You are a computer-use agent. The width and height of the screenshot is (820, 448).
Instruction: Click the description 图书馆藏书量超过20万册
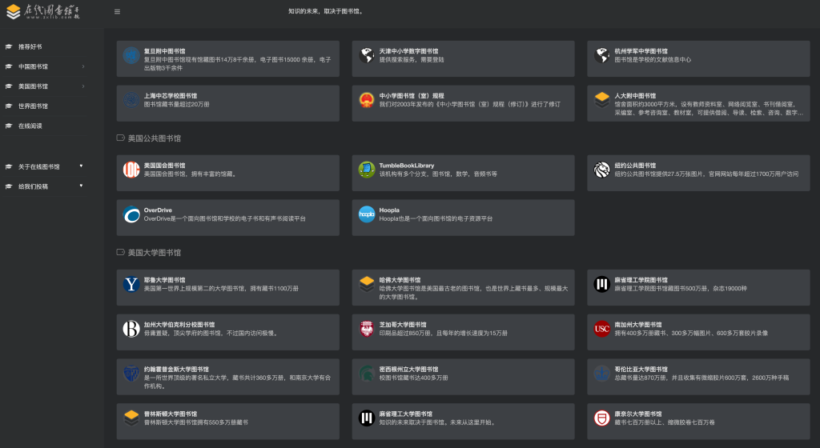(176, 104)
